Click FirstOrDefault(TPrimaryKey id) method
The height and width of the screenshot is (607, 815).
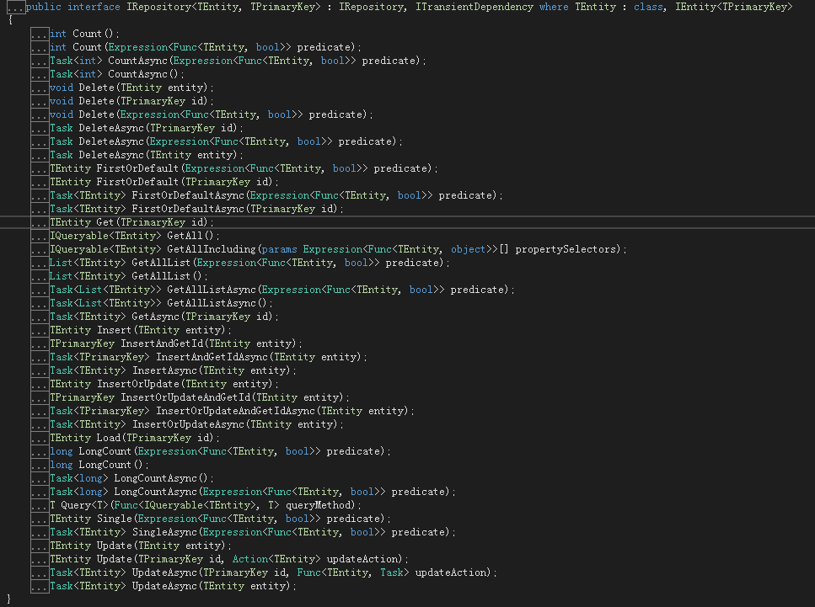point(164,182)
